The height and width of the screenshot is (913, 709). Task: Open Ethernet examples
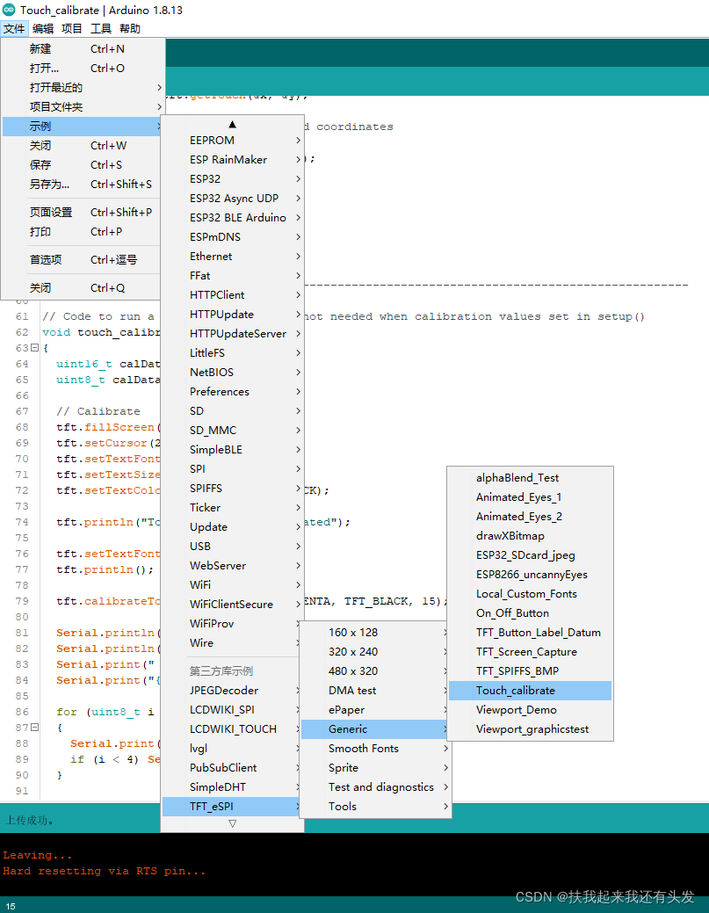[x=232, y=257]
